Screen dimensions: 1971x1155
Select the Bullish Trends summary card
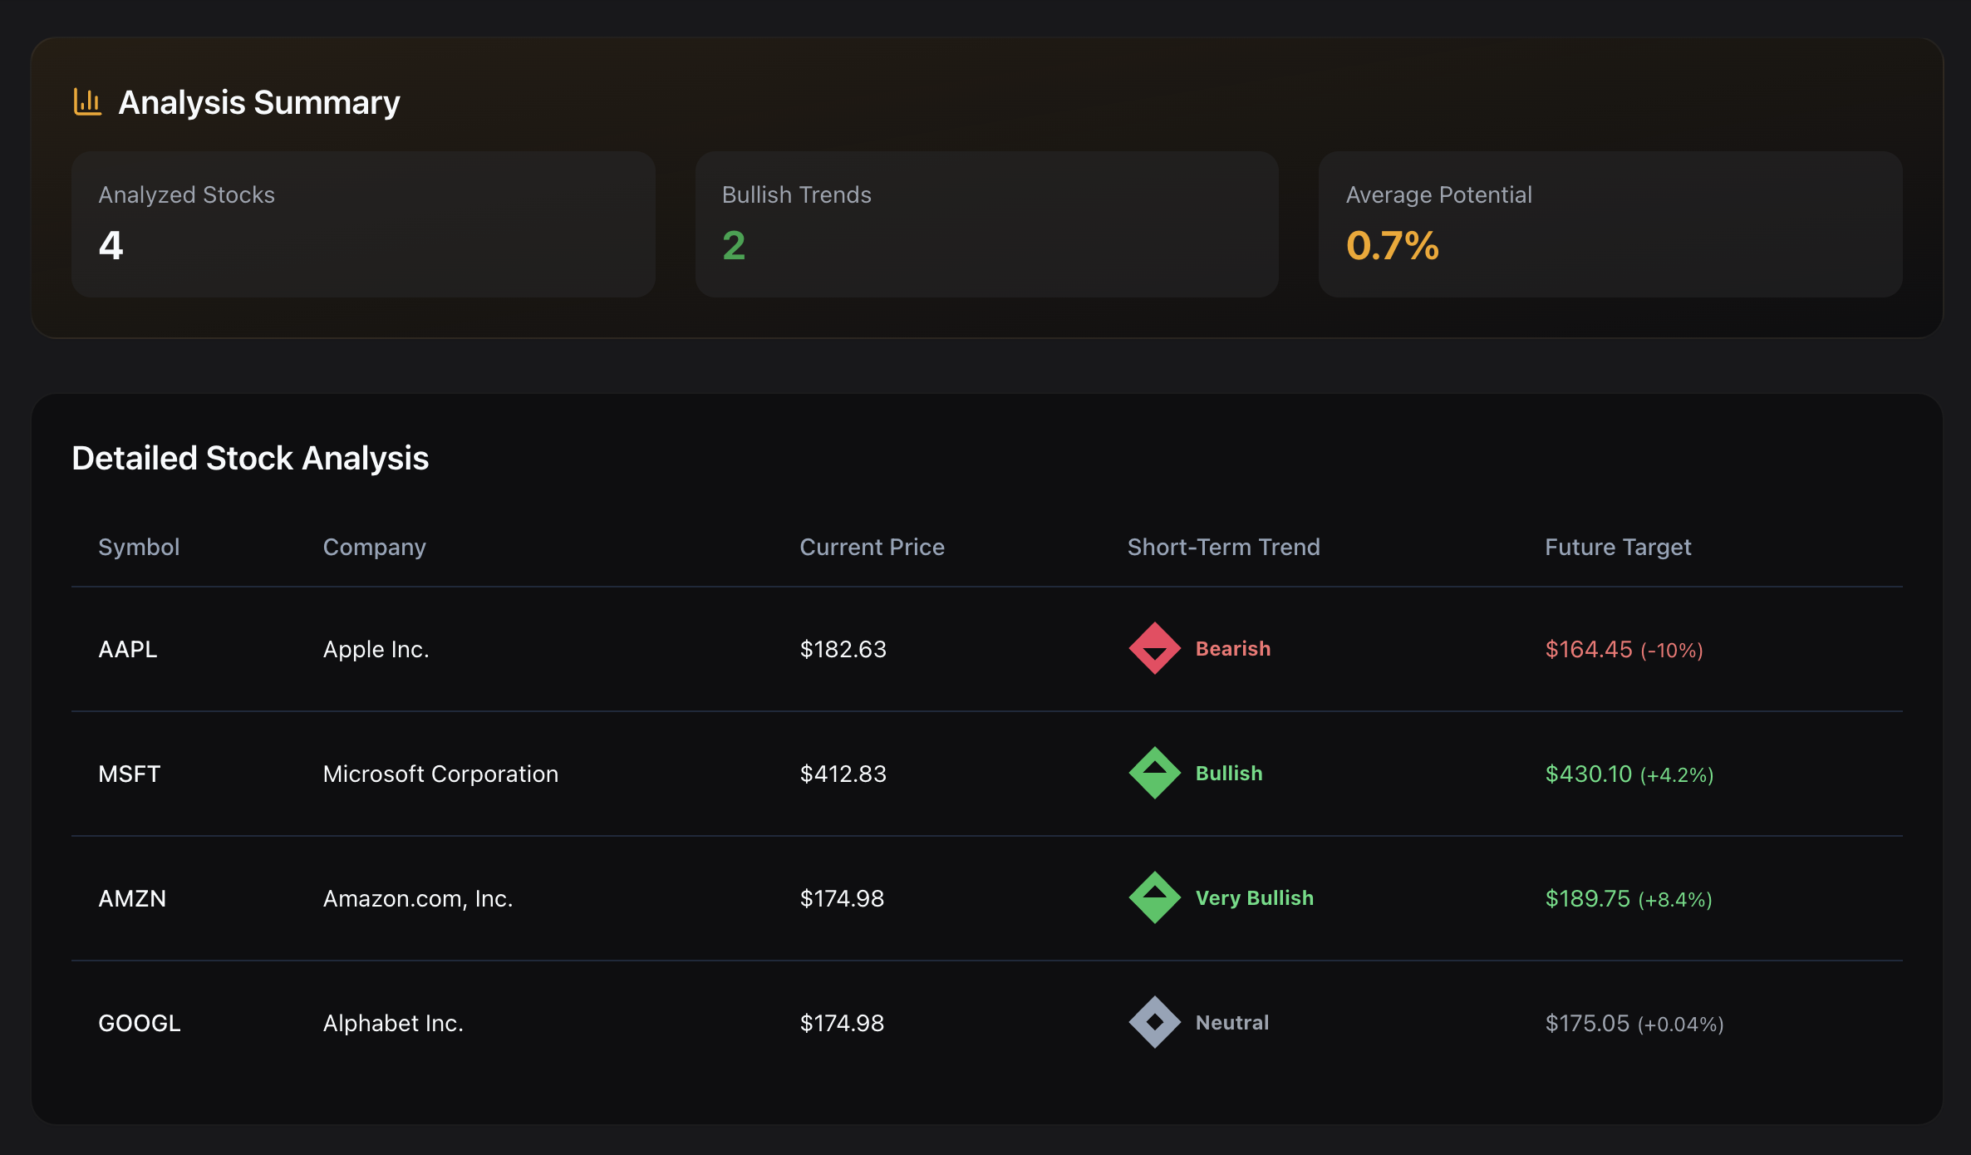click(x=986, y=224)
